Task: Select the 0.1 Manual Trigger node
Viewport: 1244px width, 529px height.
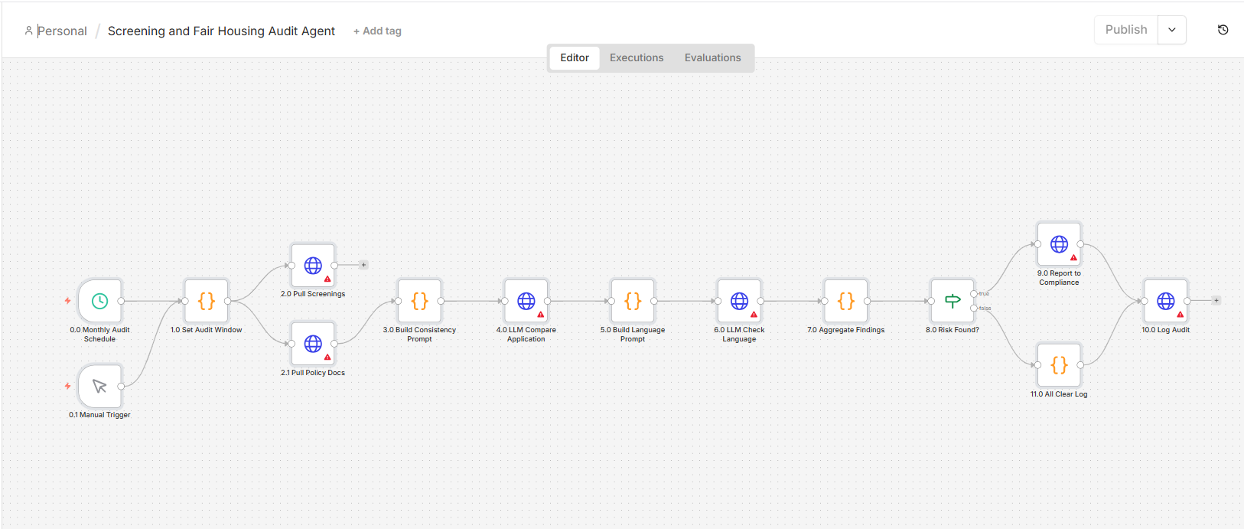Action: (x=99, y=386)
